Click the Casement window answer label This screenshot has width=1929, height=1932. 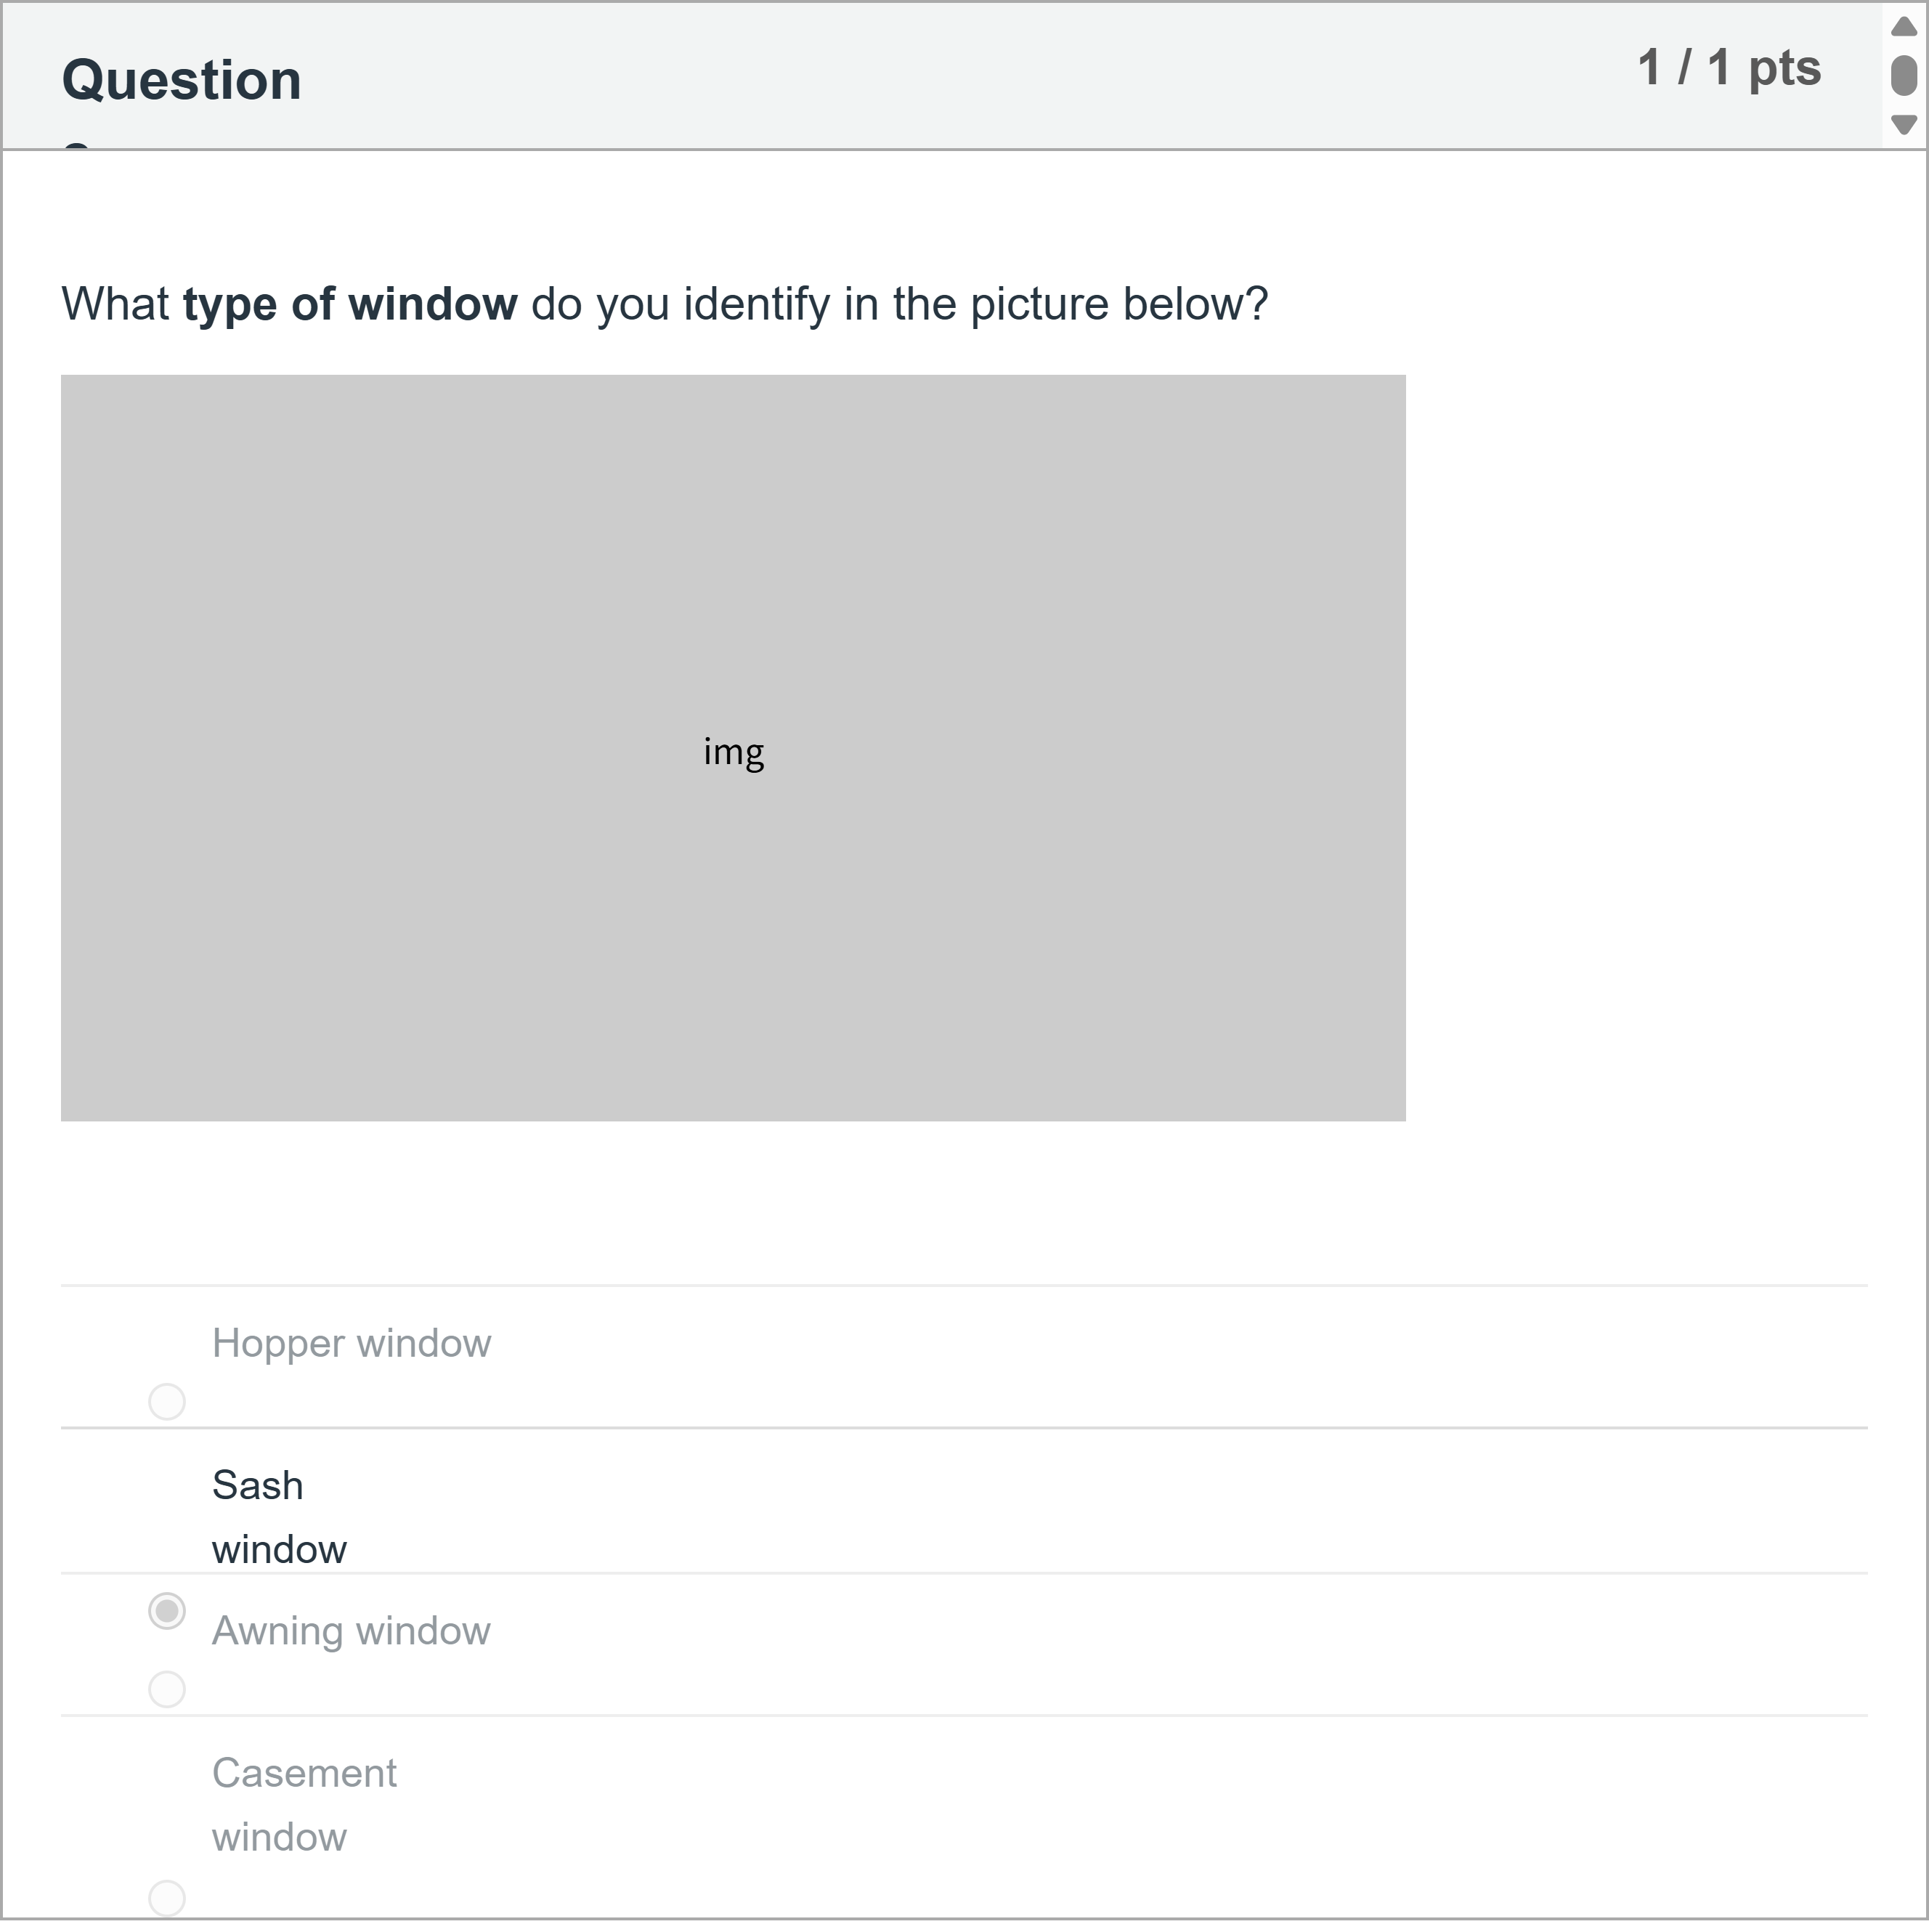(304, 1804)
